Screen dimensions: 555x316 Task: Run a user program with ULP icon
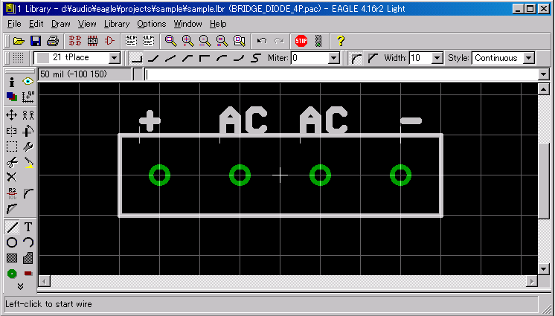click(x=148, y=41)
